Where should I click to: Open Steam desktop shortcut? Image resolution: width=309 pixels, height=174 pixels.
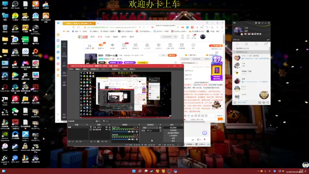15,147
